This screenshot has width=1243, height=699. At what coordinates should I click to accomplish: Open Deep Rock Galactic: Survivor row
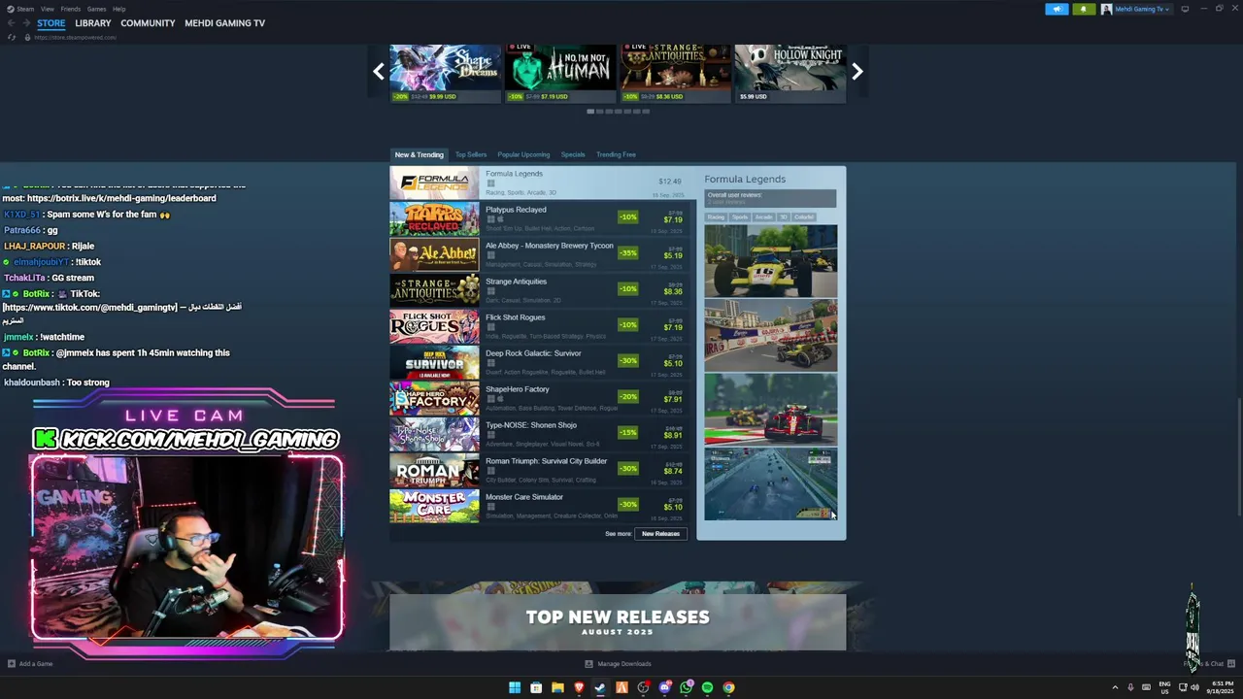[x=543, y=362]
